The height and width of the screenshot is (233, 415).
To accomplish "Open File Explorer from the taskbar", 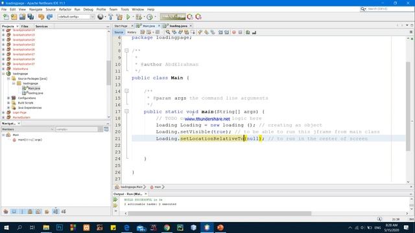I will tap(46, 227).
